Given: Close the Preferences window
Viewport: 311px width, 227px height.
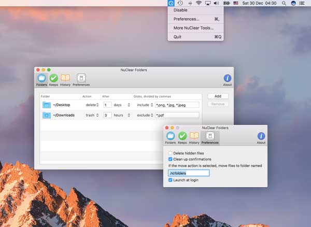Looking at the screenshot, I should [x=167, y=127].
